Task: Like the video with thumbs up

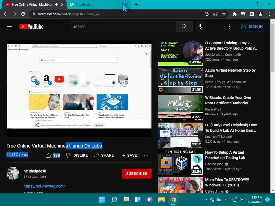Action: tap(48, 155)
